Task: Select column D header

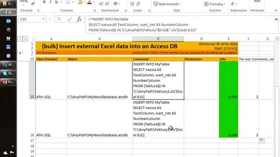Action: click(x=201, y=39)
